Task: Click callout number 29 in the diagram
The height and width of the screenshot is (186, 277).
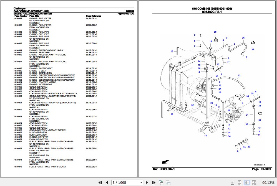Action: [215, 32]
